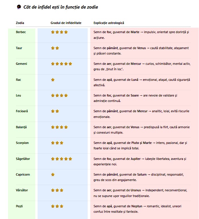Viewport: 199px width, 219px height.
Task: Click the four-star rating for Leu
Action: [x=59, y=95]
